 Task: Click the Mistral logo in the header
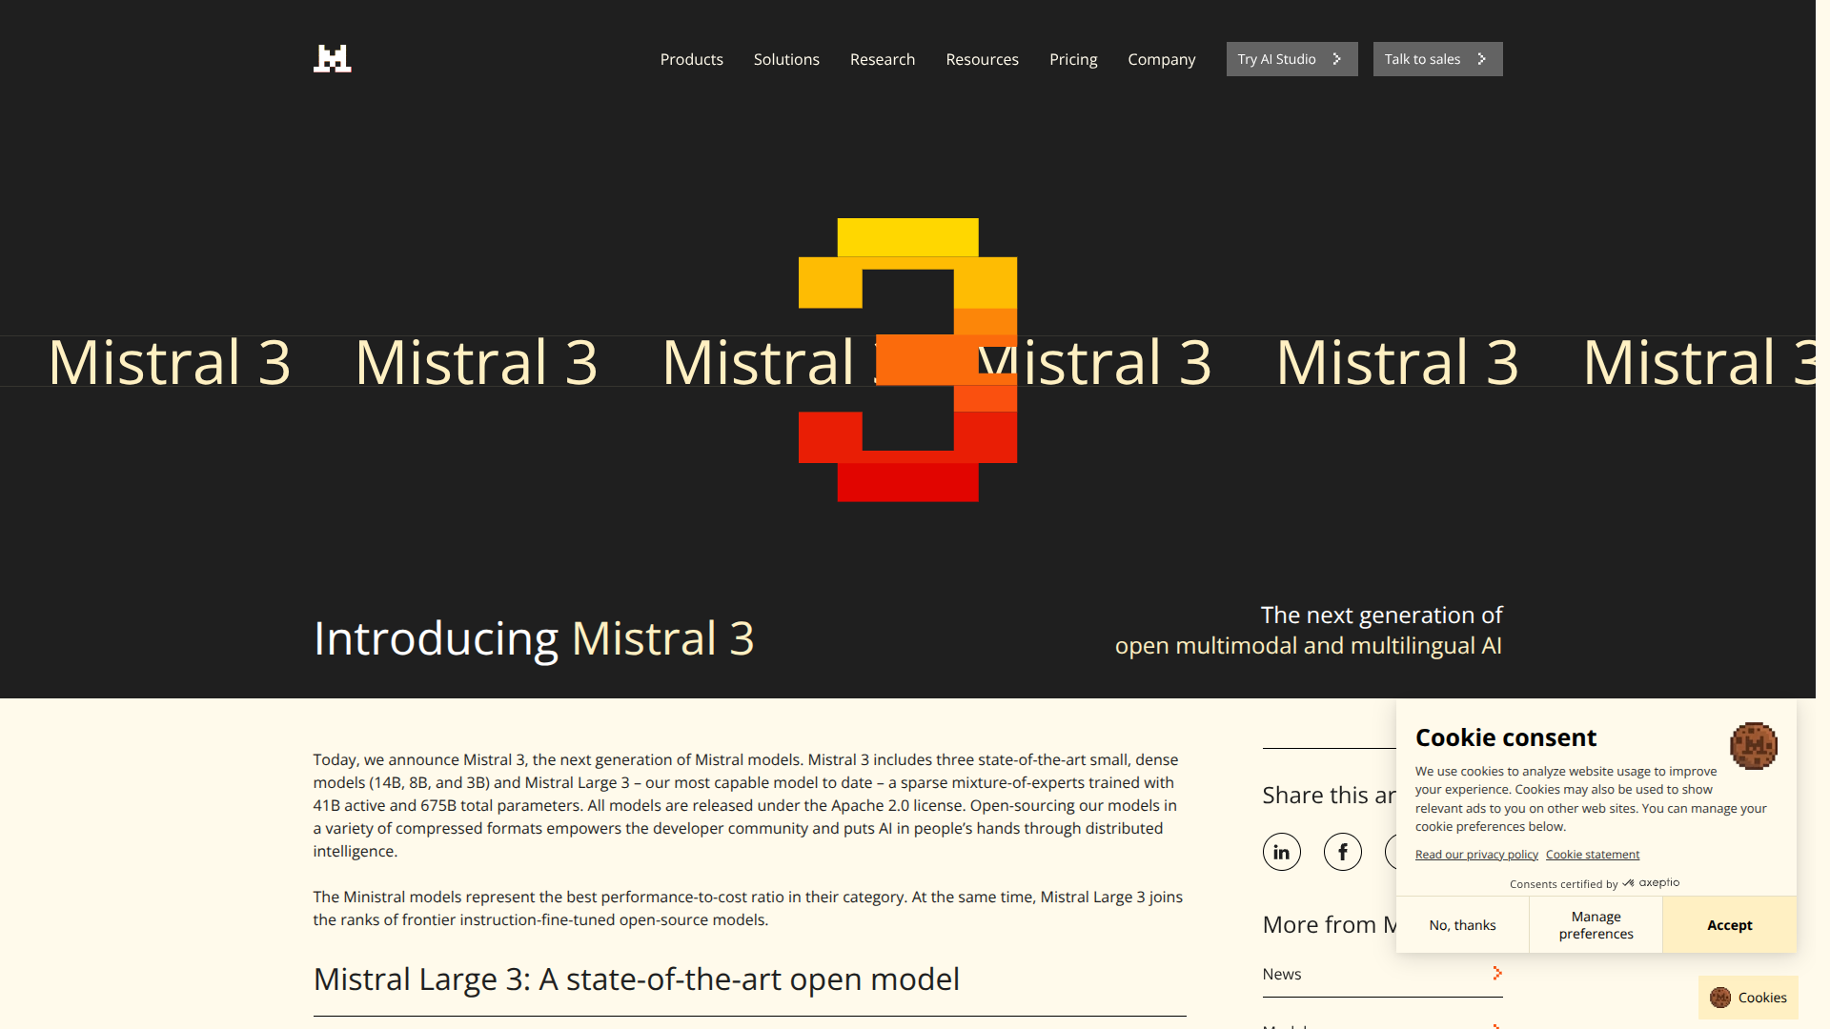332,58
